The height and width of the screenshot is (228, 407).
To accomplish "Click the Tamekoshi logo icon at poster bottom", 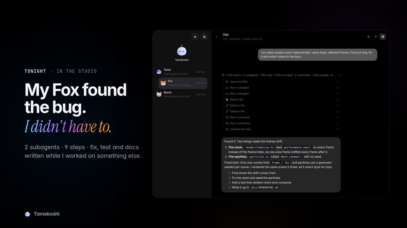I will [x=27, y=214].
